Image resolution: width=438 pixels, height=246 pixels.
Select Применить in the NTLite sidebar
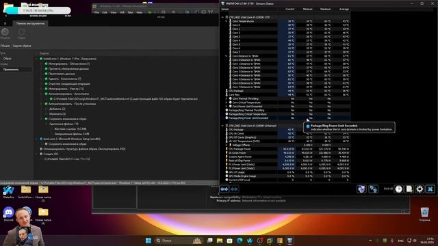click(x=16, y=70)
